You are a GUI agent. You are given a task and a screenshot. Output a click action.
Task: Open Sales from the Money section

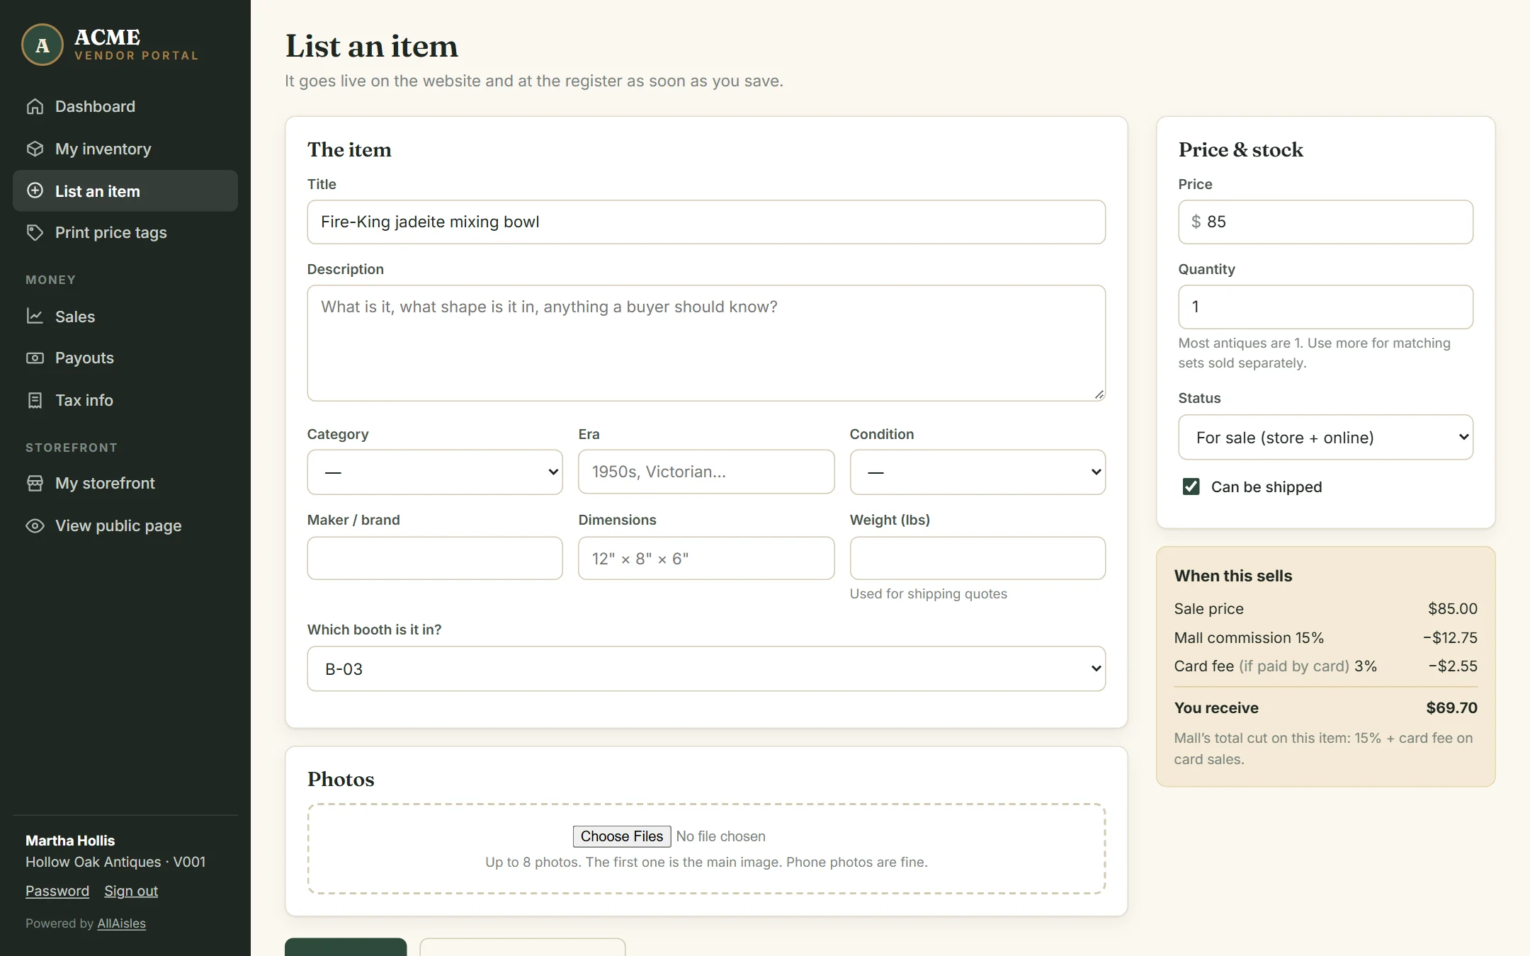[x=125, y=316]
